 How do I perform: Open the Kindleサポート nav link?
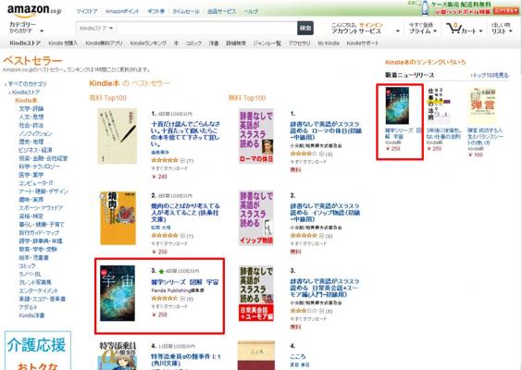pos(363,43)
